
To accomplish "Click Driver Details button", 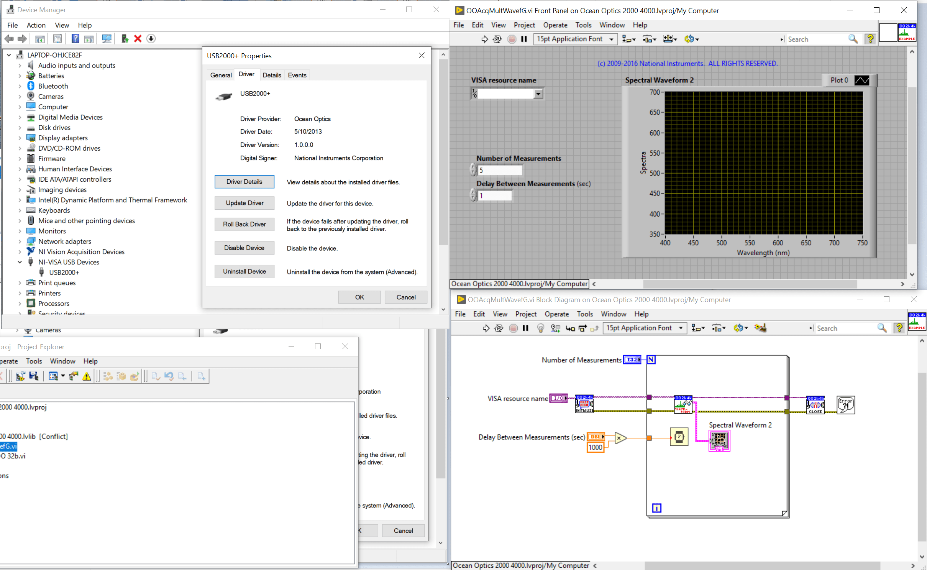I will (x=244, y=182).
